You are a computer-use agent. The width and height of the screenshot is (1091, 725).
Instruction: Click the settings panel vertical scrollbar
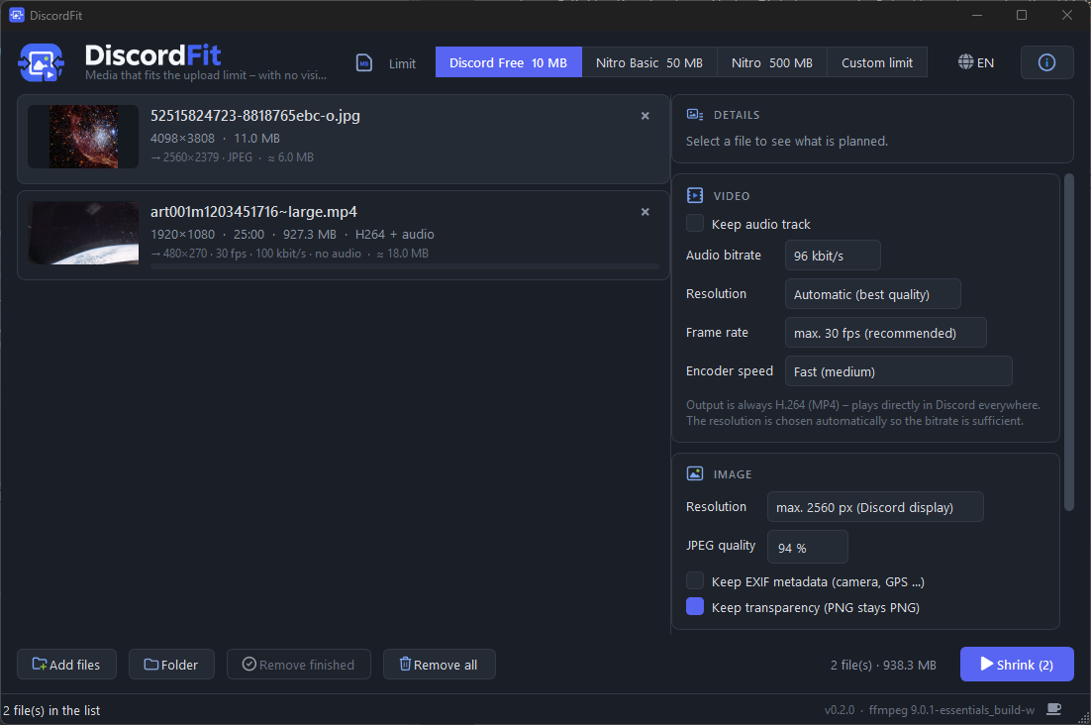[1069, 343]
